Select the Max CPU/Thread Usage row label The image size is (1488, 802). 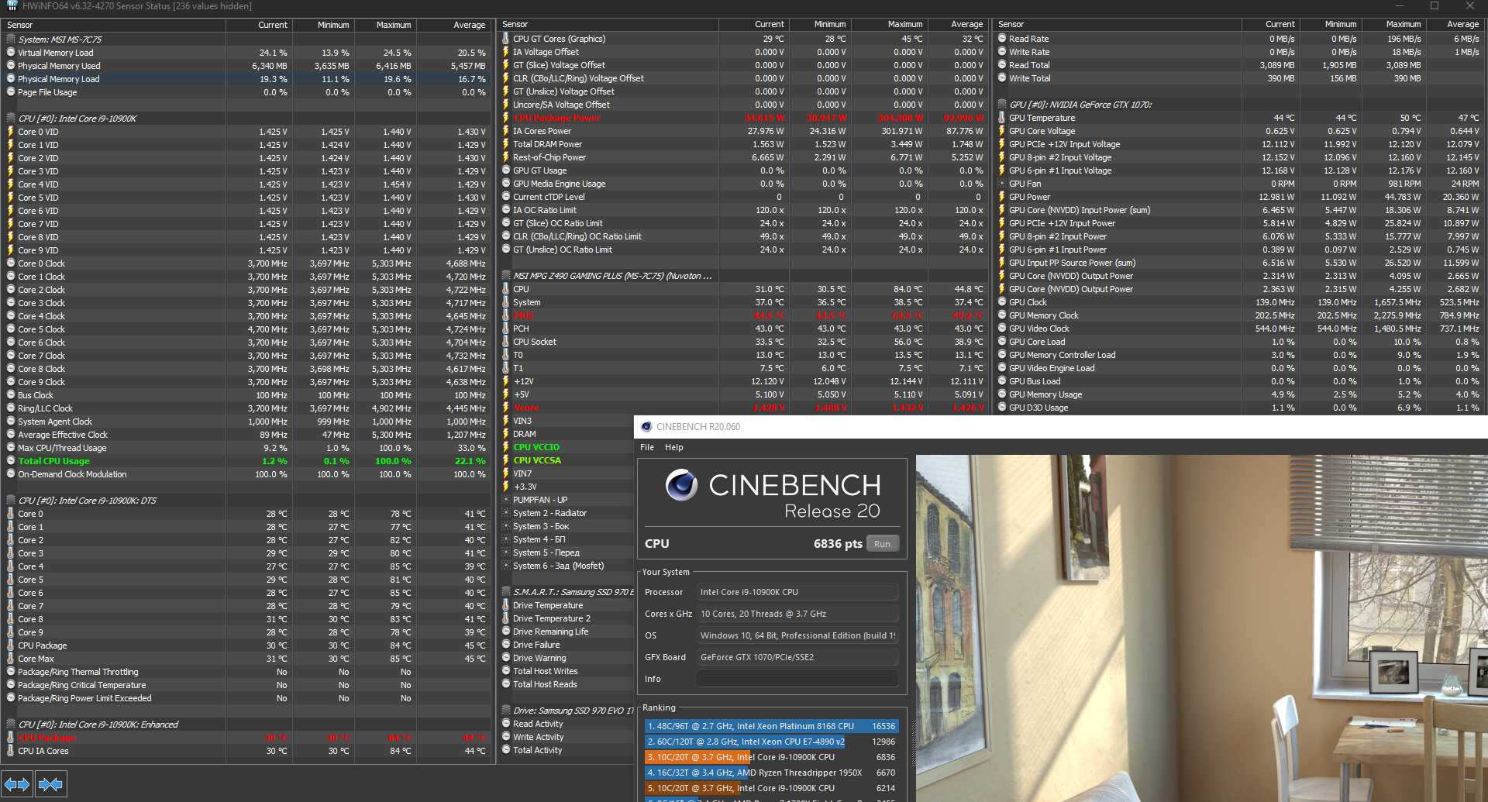click(x=62, y=448)
